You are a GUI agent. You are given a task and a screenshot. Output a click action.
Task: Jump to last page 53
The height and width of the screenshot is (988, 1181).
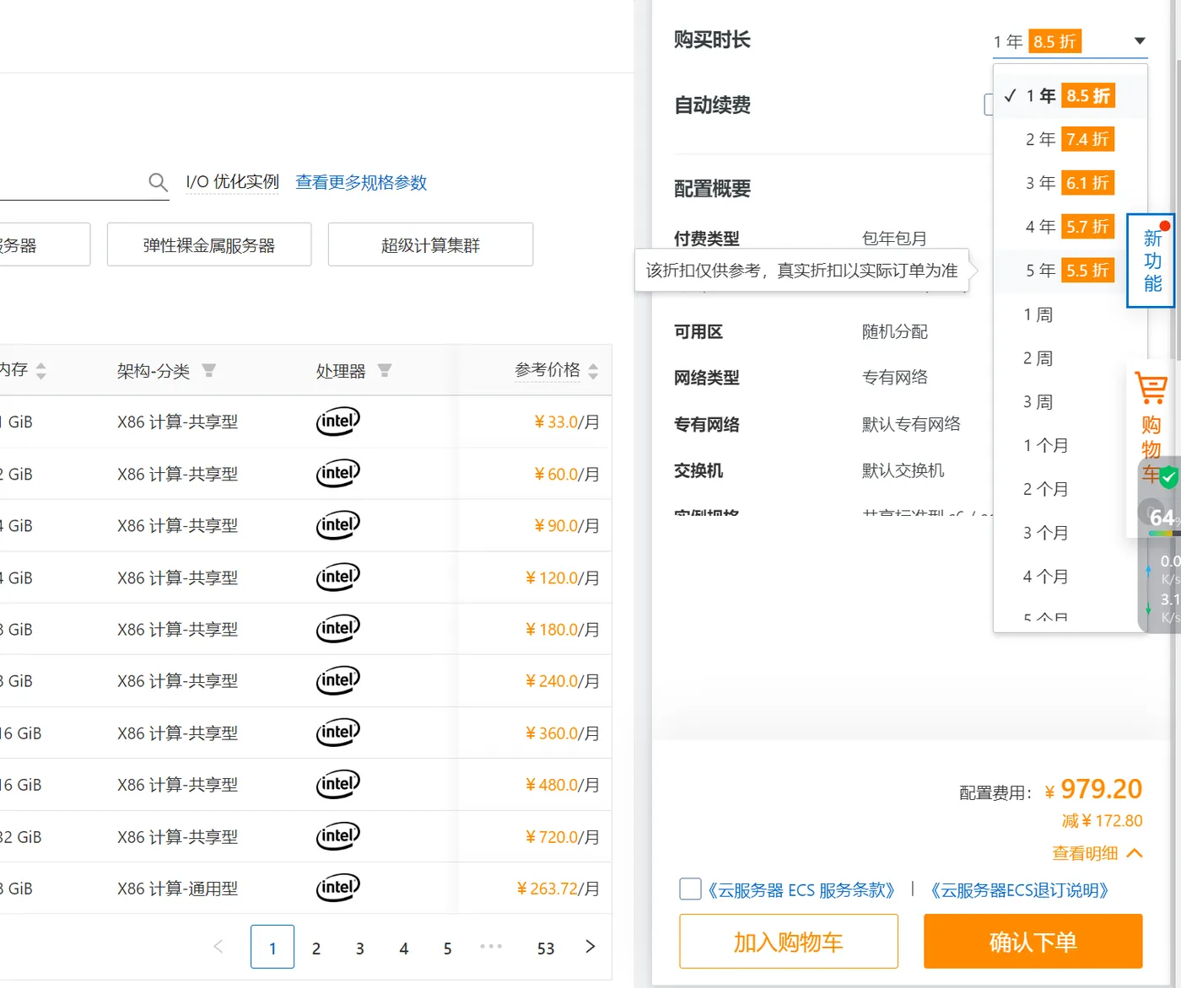click(x=546, y=948)
